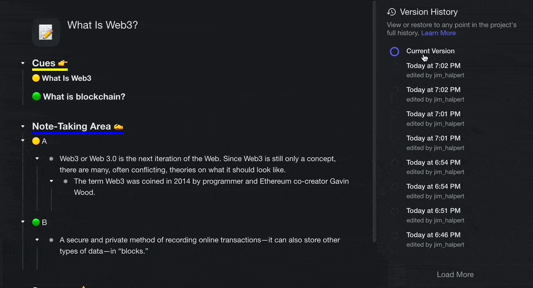Collapse item B with its triangle toggle
The width and height of the screenshot is (533, 288).
coord(22,222)
